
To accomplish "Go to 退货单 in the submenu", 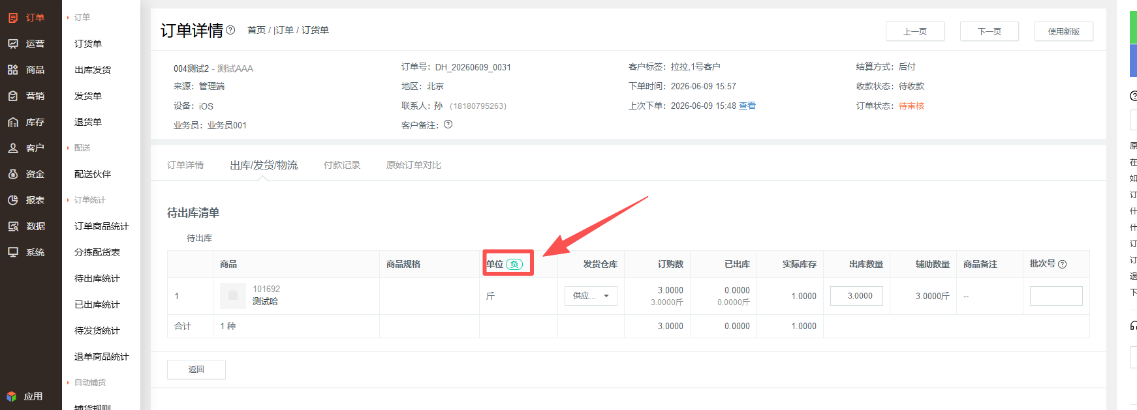I will click(x=88, y=122).
